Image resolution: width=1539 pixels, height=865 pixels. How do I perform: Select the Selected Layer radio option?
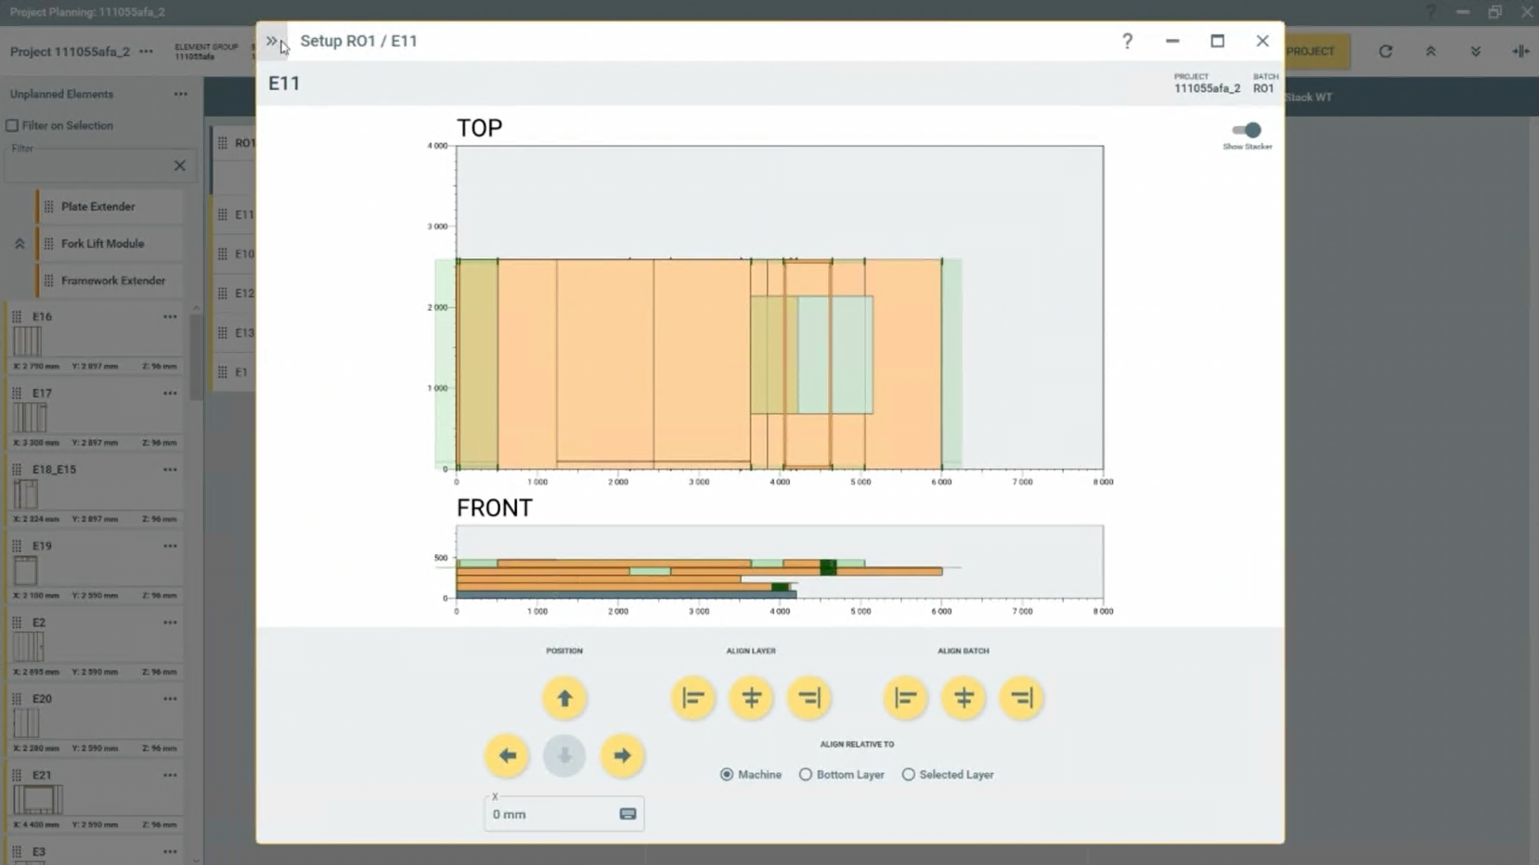[x=908, y=774]
